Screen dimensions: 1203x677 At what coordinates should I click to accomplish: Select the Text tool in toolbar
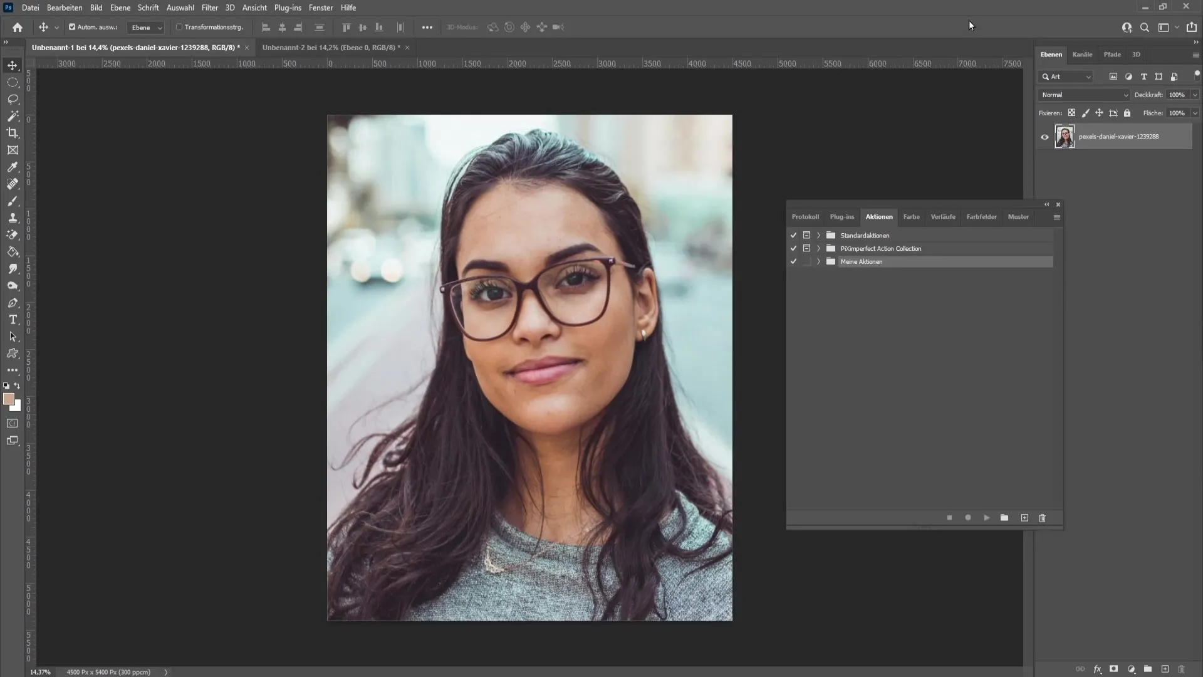(x=13, y=319)
